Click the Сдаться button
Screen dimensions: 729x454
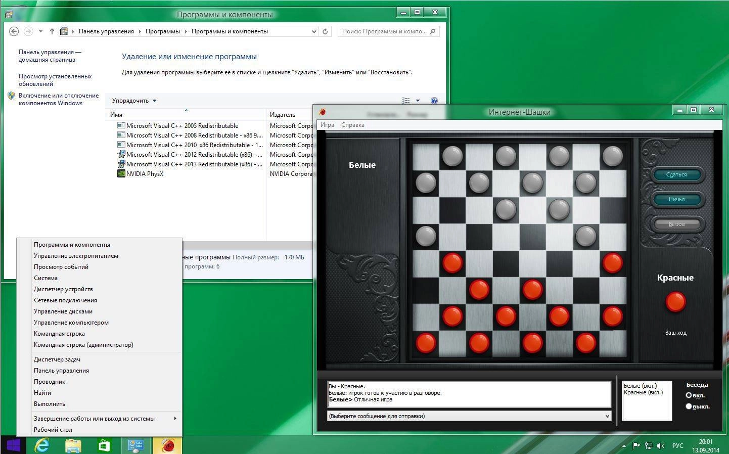tap(676, 175)
